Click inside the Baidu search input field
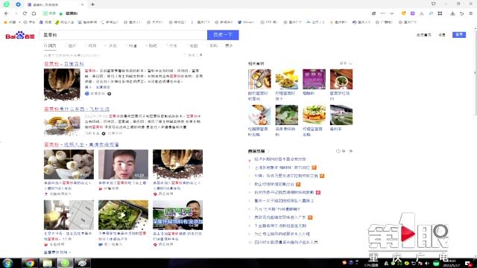 (x=123, y=35)
